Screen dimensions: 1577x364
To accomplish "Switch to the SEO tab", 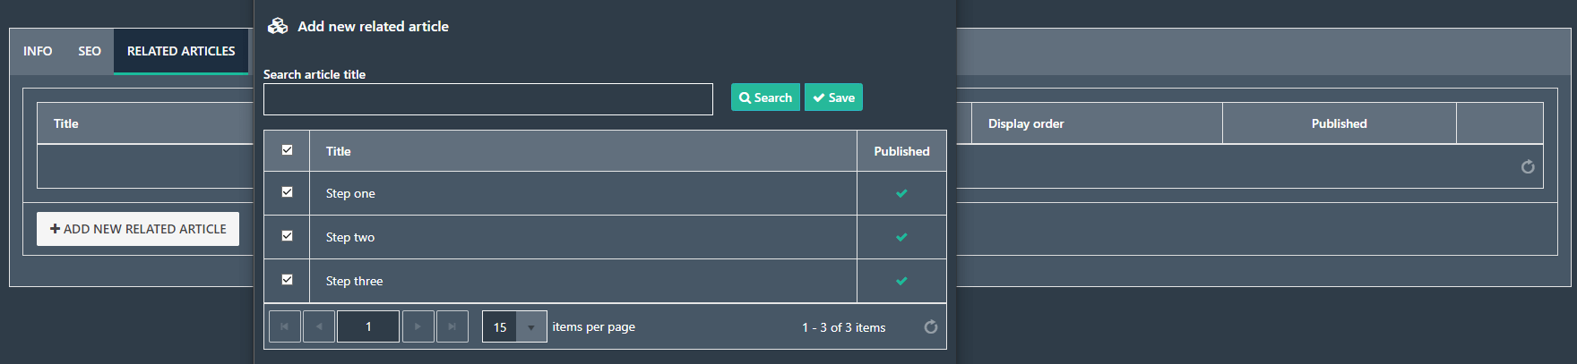I will click(90, 51).
